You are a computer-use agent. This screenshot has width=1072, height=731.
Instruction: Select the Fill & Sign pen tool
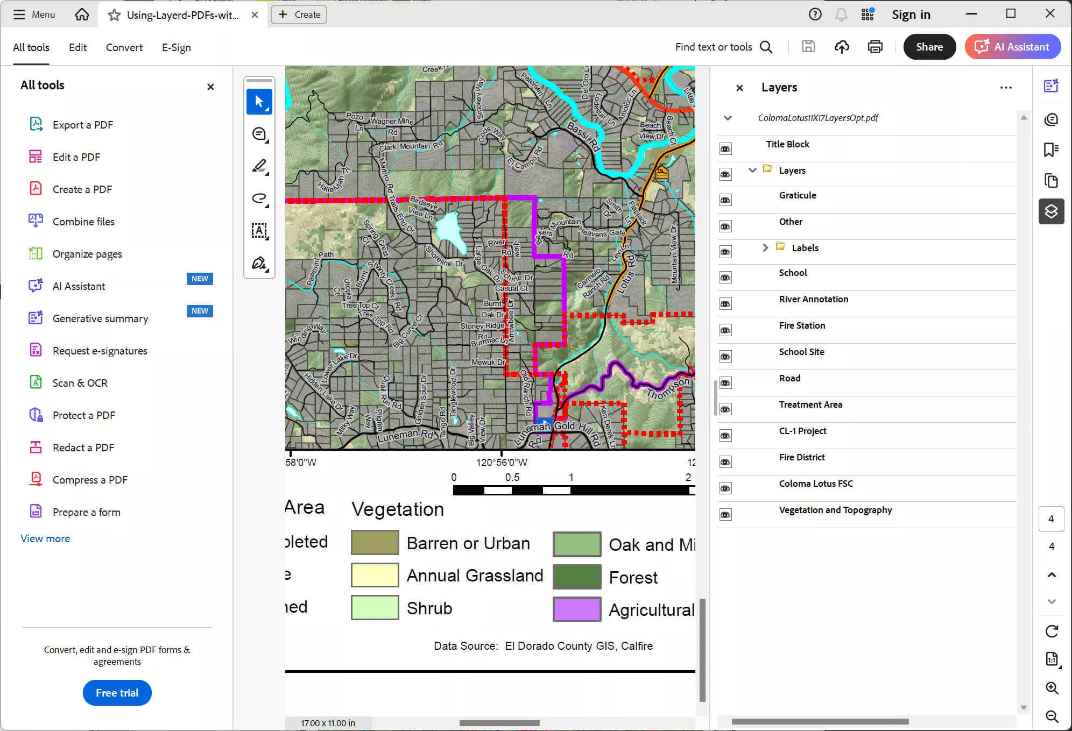(259, 263)
